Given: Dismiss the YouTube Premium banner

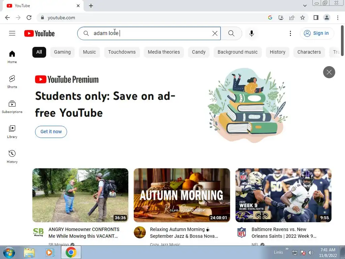Looking at the screenshot, I should pyautogui.click(x=329, y=72).
